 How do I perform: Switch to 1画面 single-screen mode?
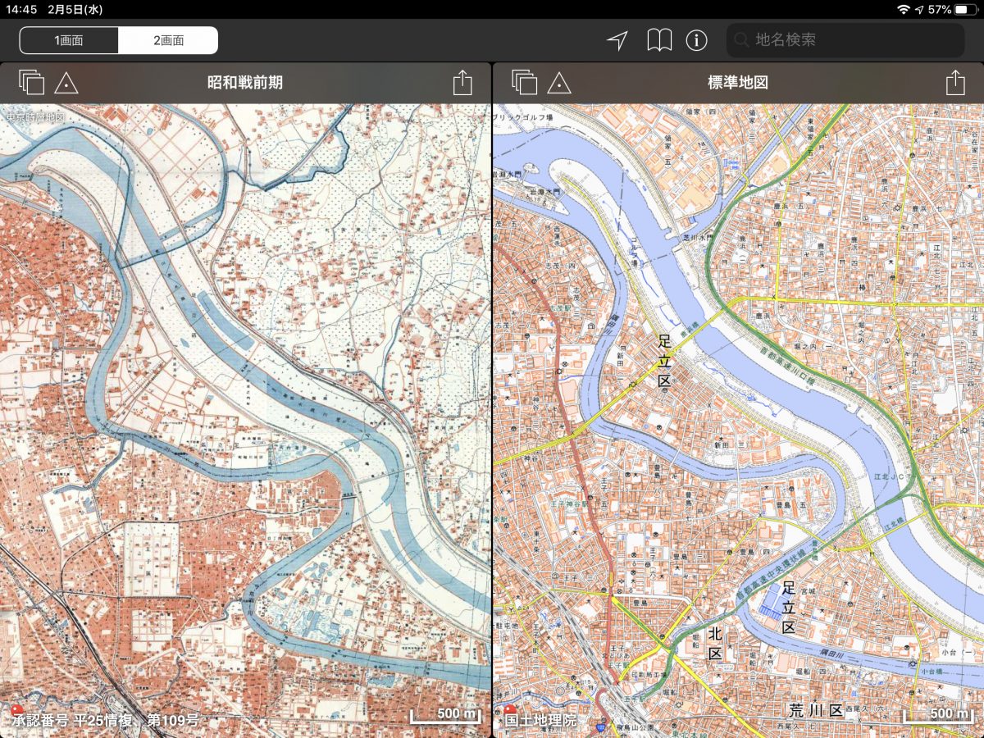pos(69,40)
